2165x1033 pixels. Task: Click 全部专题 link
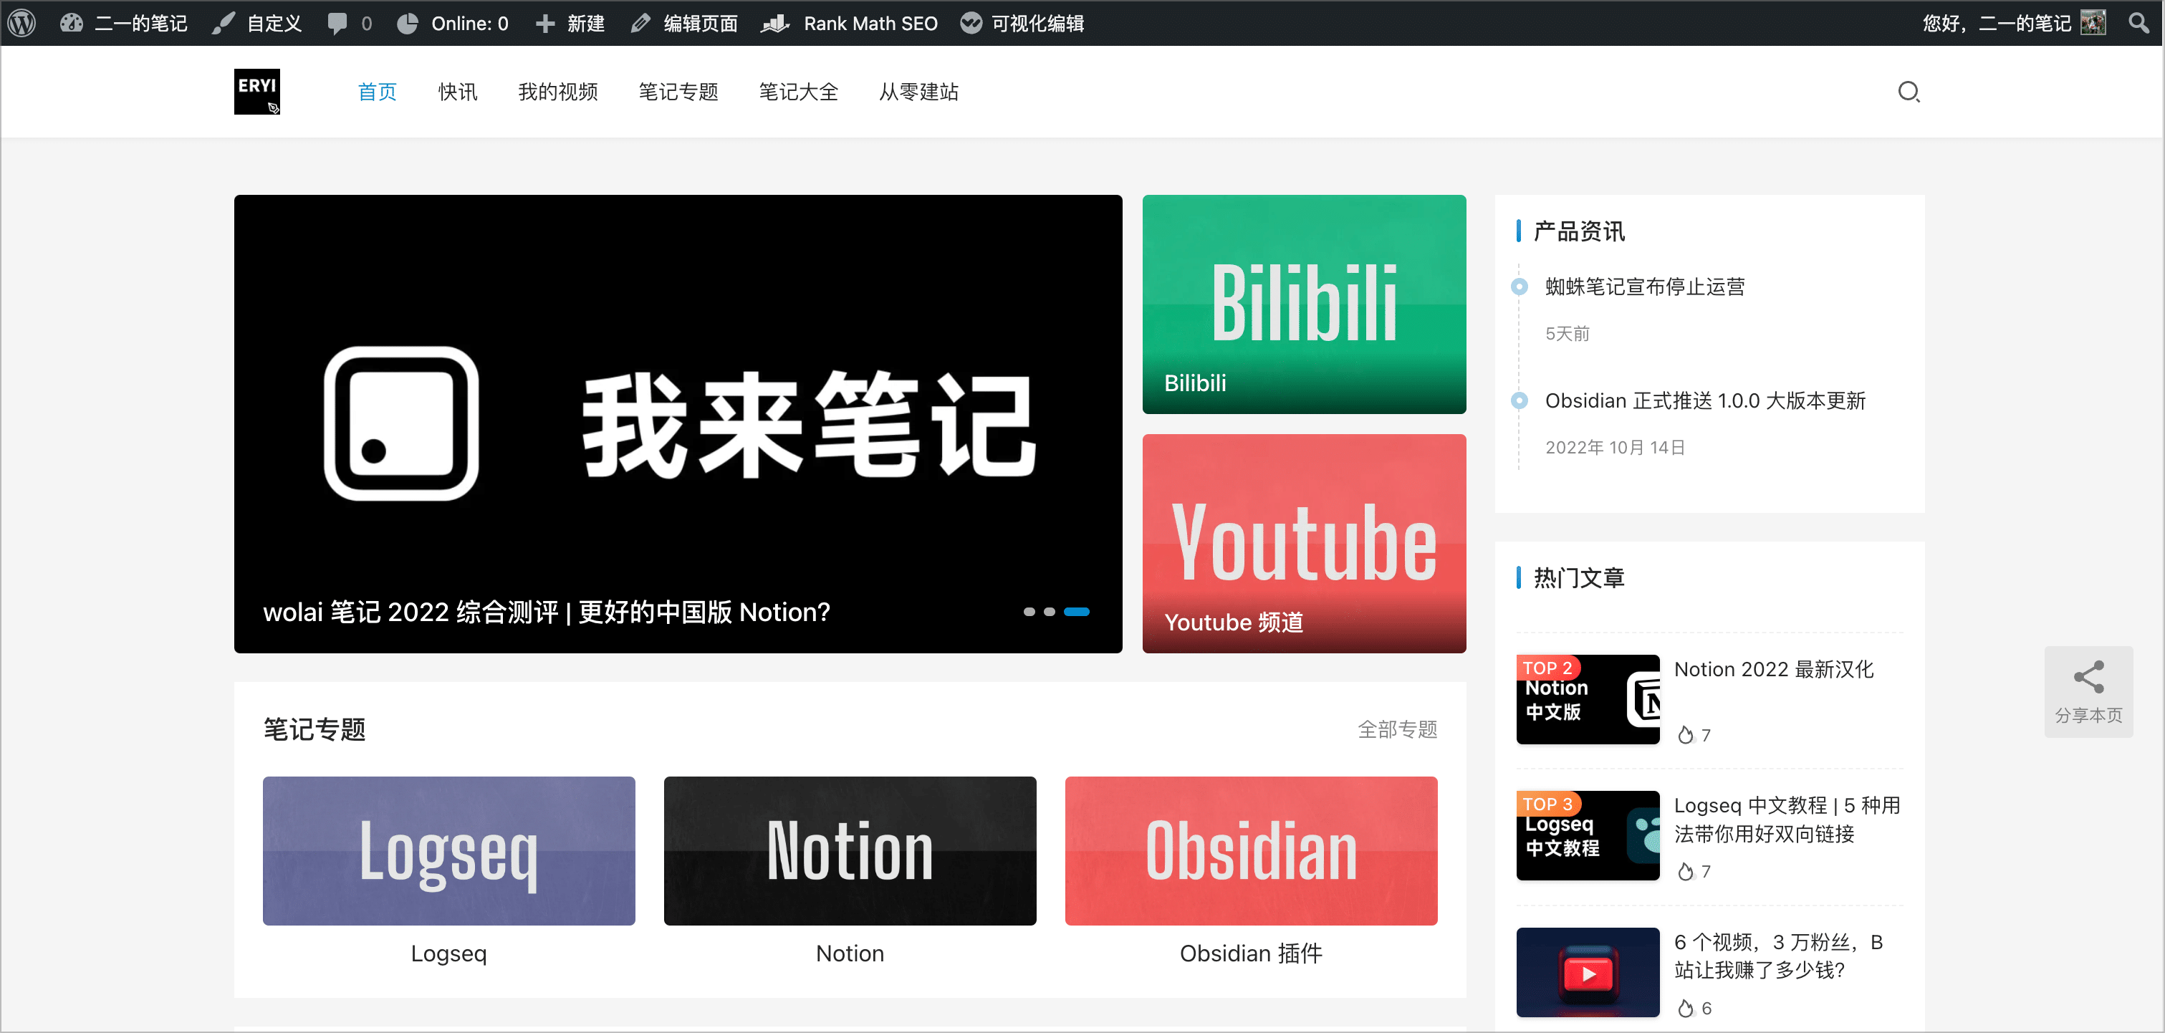(x=1398, y=729)
